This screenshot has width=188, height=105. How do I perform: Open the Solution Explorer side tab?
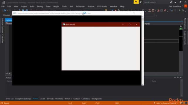click(2, 25)
